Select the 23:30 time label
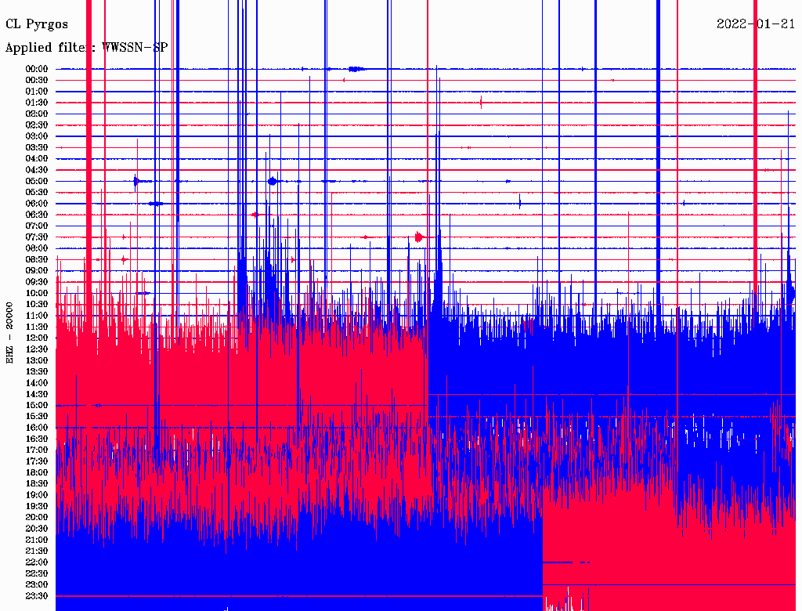The width and height of the screenshot is (802, 611). [38, 596]
